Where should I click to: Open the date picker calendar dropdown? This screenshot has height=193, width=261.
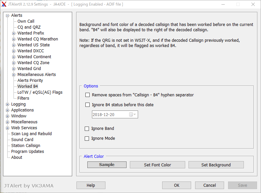[133, 114]
